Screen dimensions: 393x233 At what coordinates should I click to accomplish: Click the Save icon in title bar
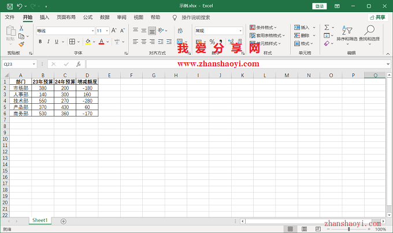point(9,6)
